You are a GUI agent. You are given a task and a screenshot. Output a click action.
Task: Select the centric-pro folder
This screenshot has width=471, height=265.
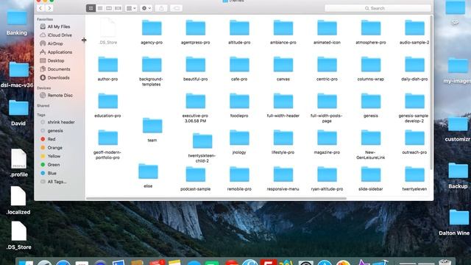pos(327,68)
